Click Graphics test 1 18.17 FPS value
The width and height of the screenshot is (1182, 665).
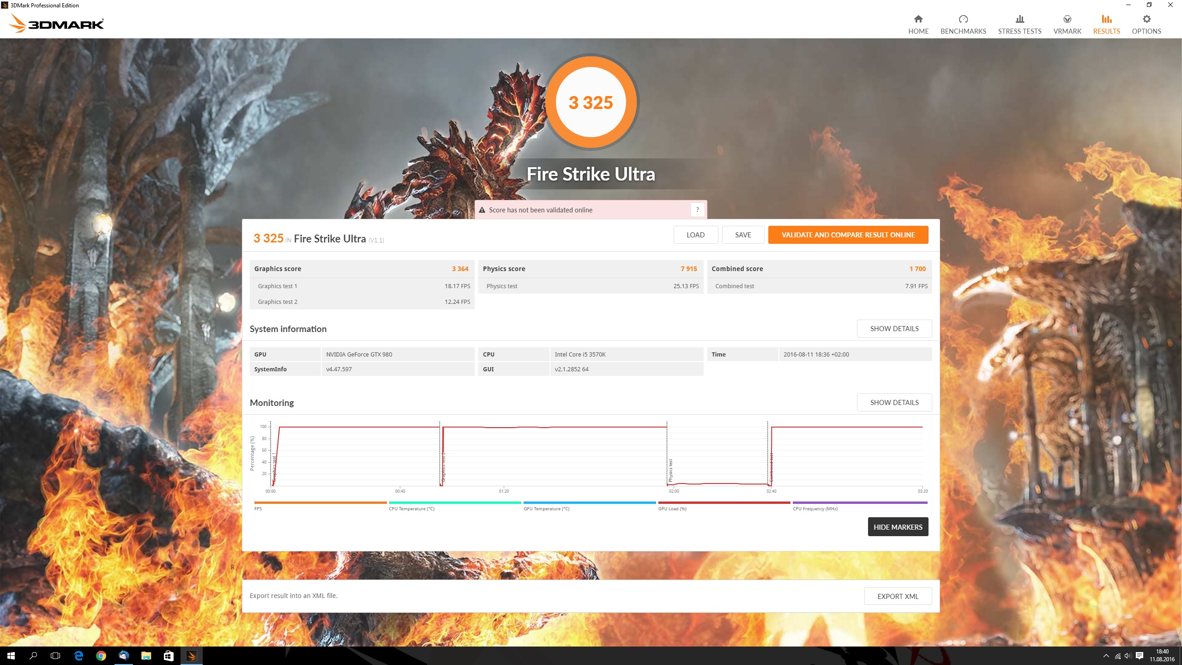click(457, 286)
